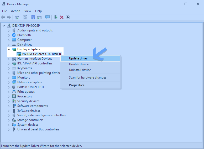Choose Properties from the context menu
Image resolution: width=204 pixels, height=149 pixels.
pos(90,85)
